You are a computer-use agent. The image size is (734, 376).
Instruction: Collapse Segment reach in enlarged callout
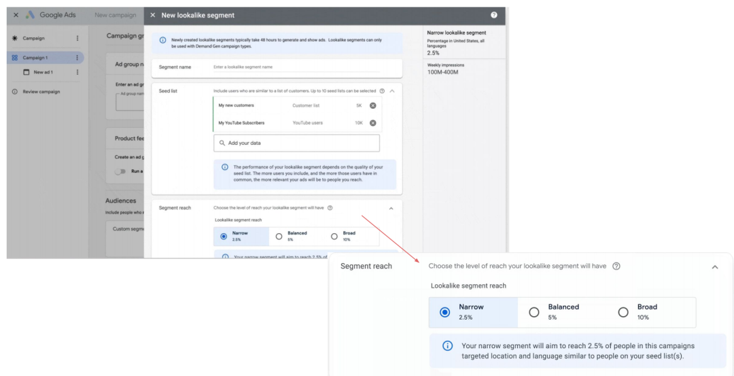pos(715,267)
